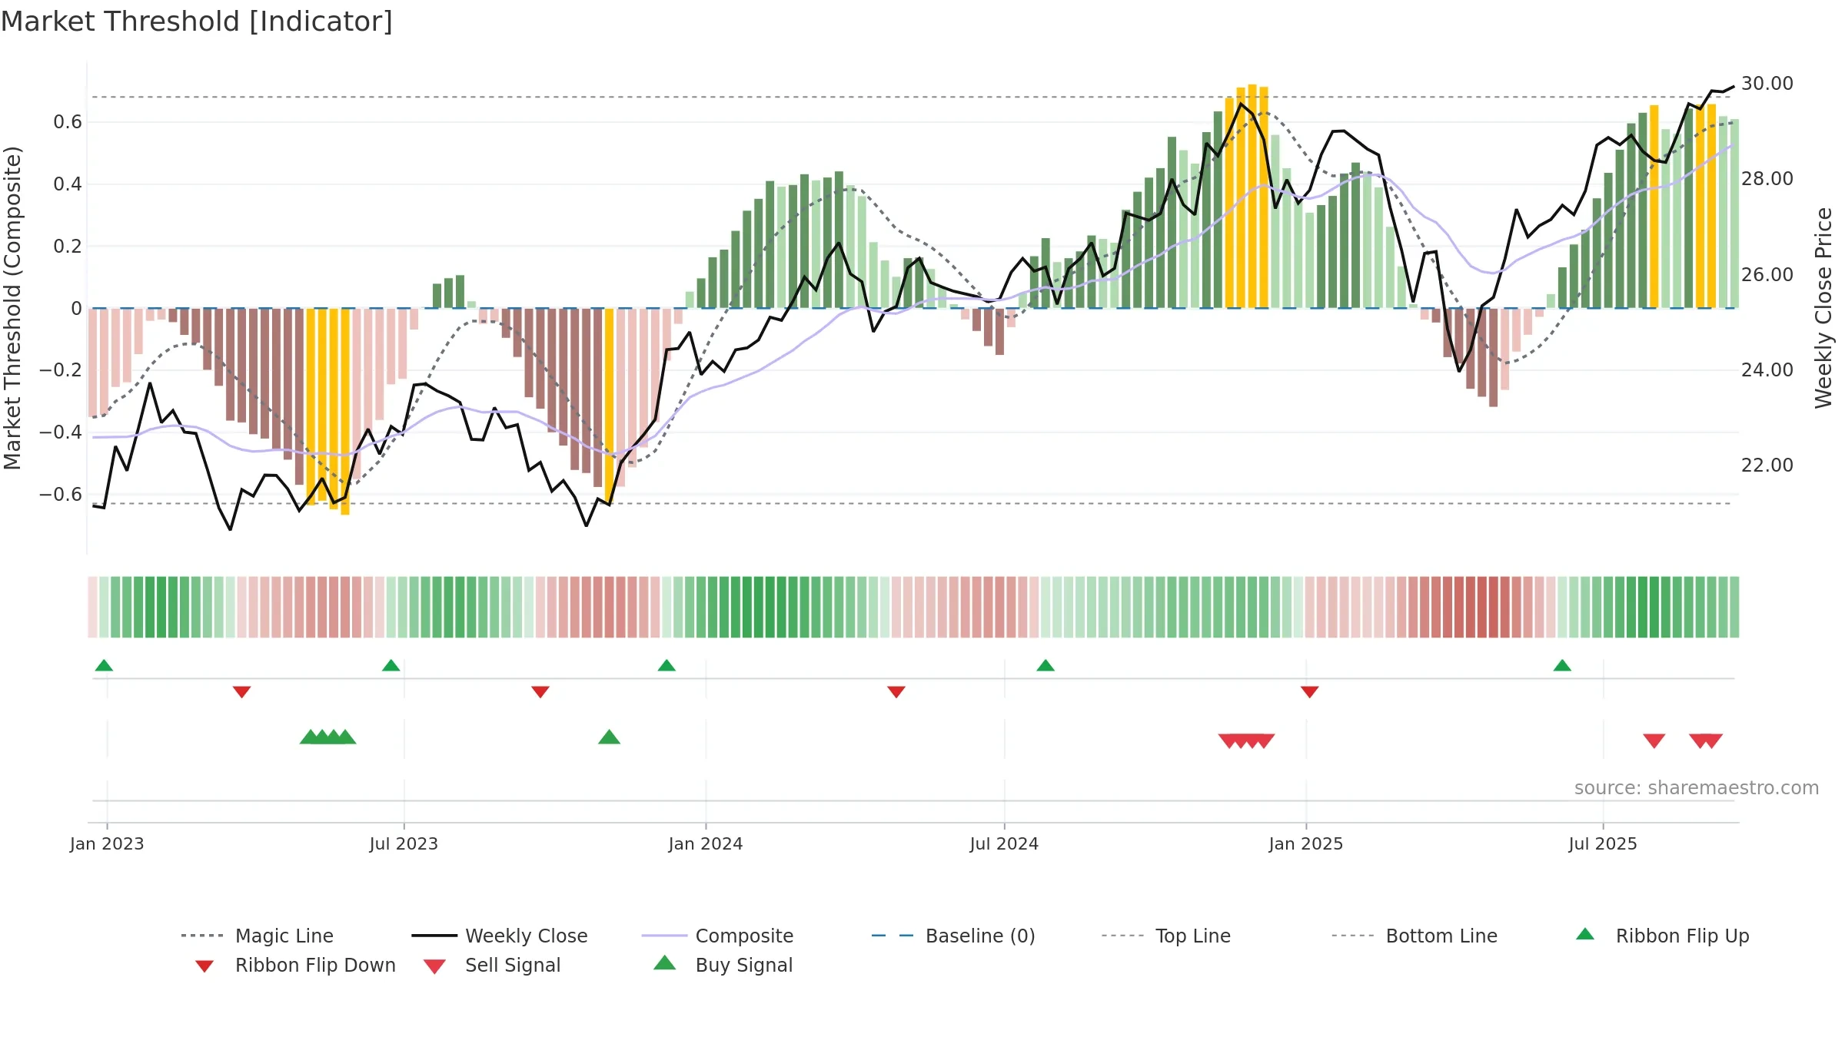
Task: Click the −0.4 composite axis label
Action: [61, 432]
